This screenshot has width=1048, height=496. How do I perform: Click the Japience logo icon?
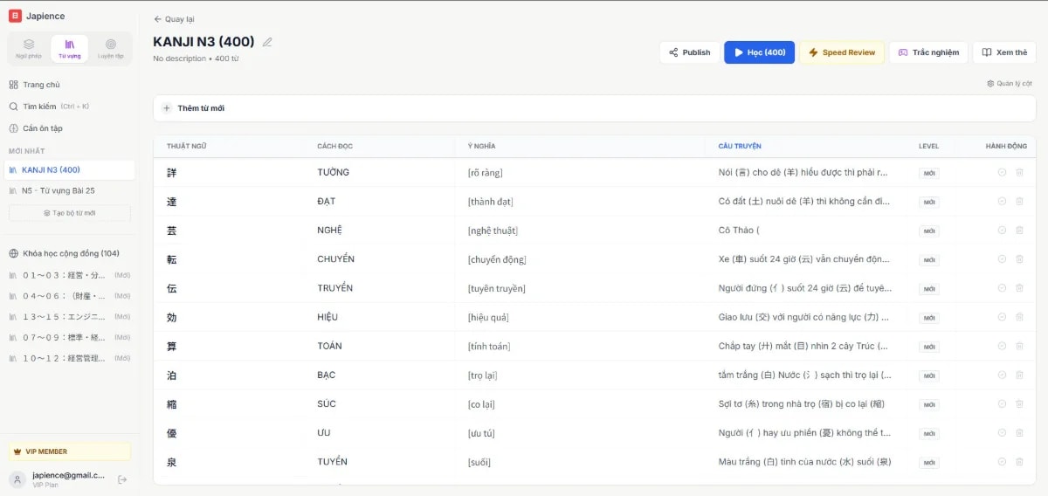15,16
